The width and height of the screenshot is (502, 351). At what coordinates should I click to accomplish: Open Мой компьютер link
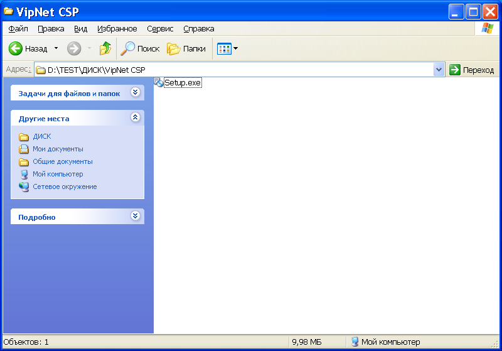(58, 174)
